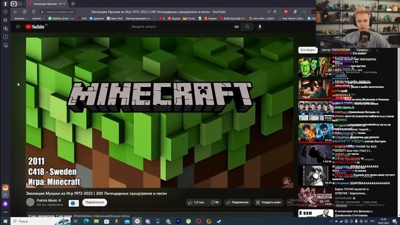Click the YouTube logo
Screen dimensions: 400x225
pyautogui.click(x=35, y=27)
